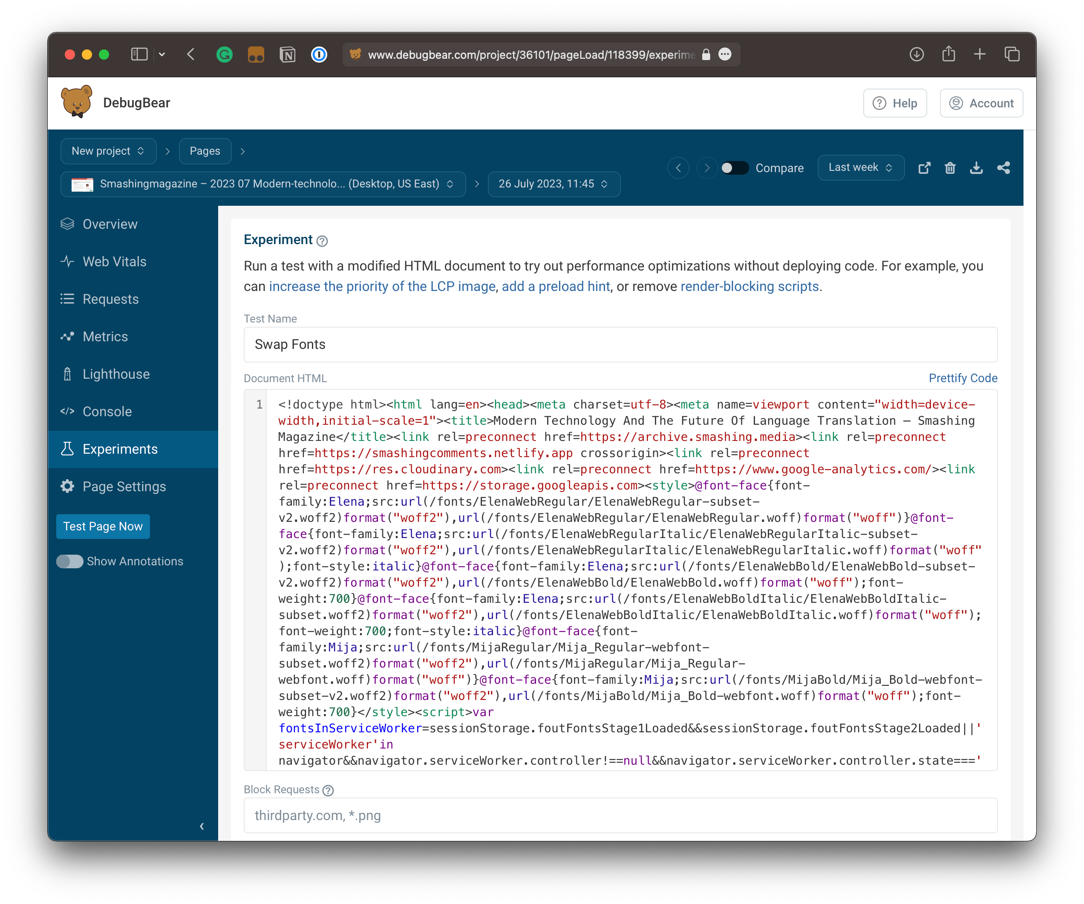Open the Overview section via layers icon
Screen dimensions: 1084x904
pos(68,223)
